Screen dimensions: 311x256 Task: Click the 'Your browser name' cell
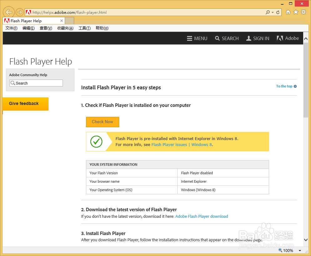pyautogui.click(x=132, y=181)
